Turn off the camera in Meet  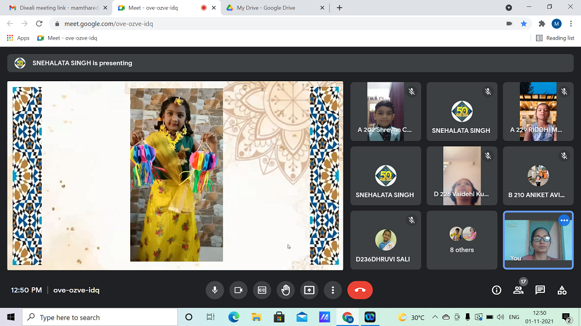(x=238, y=290)
